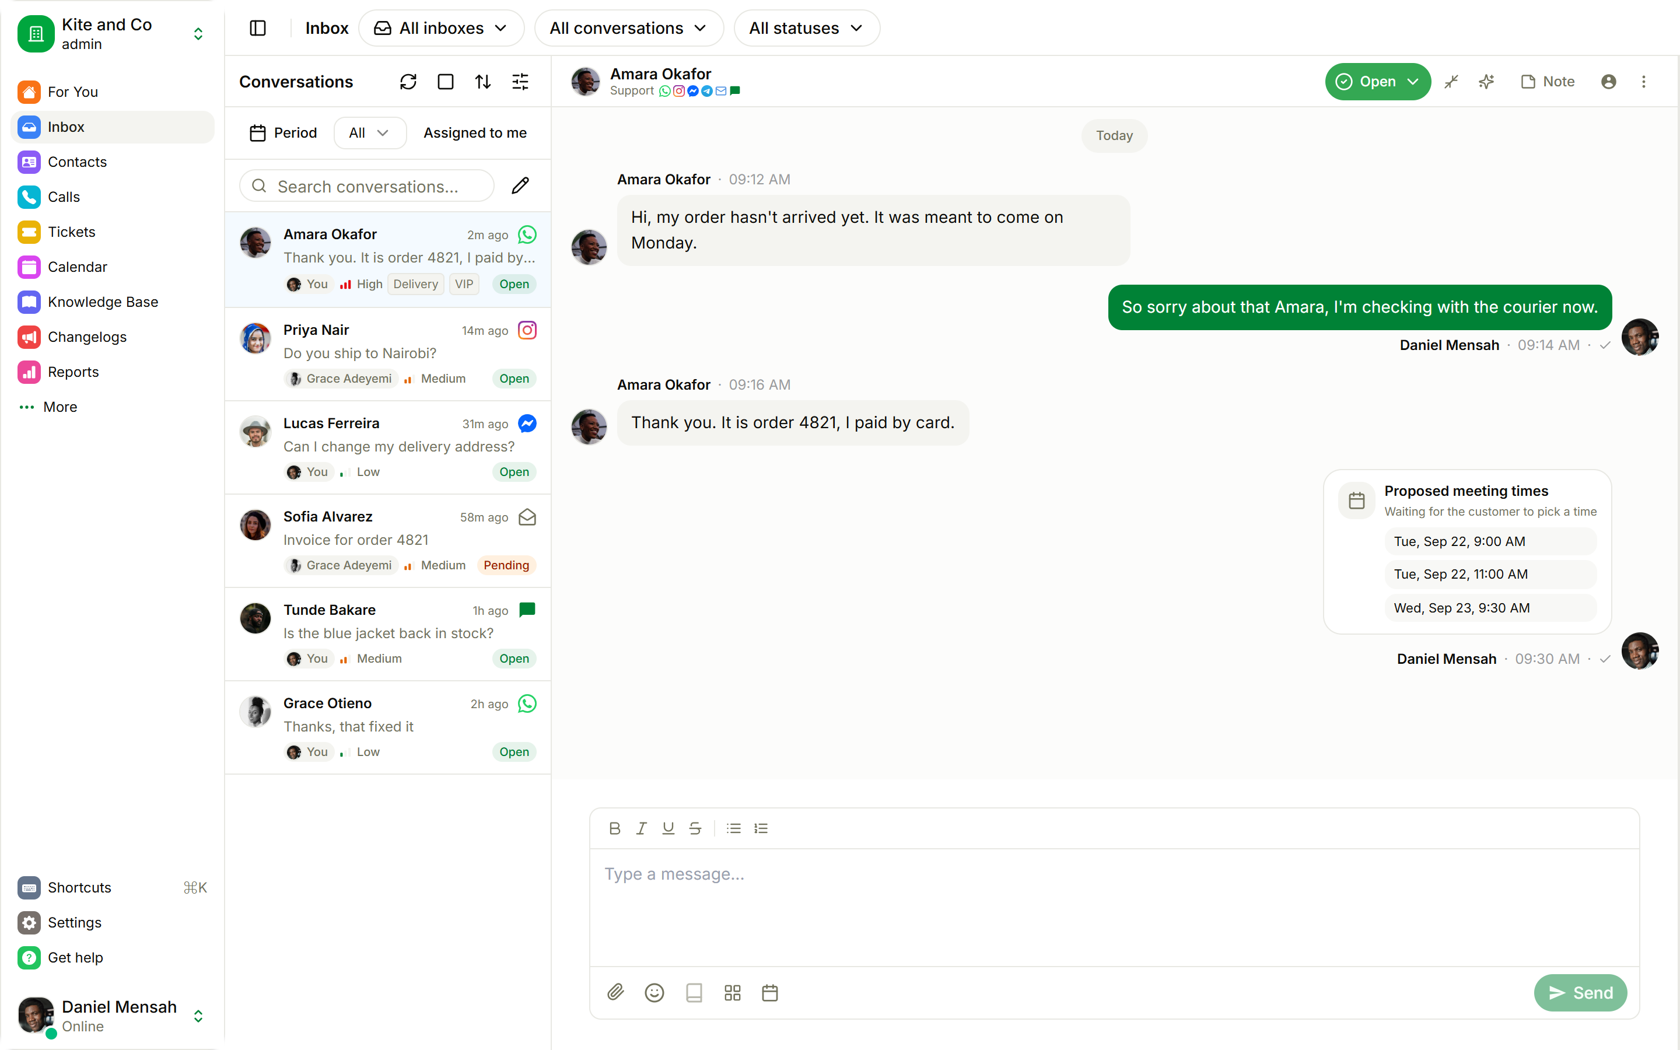Toggle strikethrough formatting
Viewport: 1680px width, 1050px height.
click(695, 828)
